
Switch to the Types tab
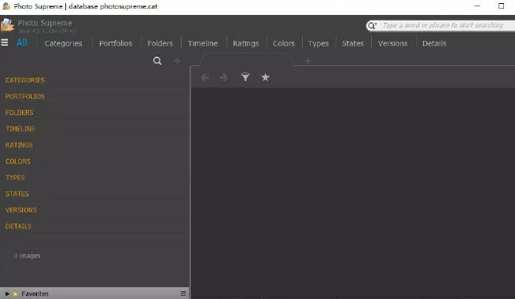pyautogui.click(x=318, y=43)
